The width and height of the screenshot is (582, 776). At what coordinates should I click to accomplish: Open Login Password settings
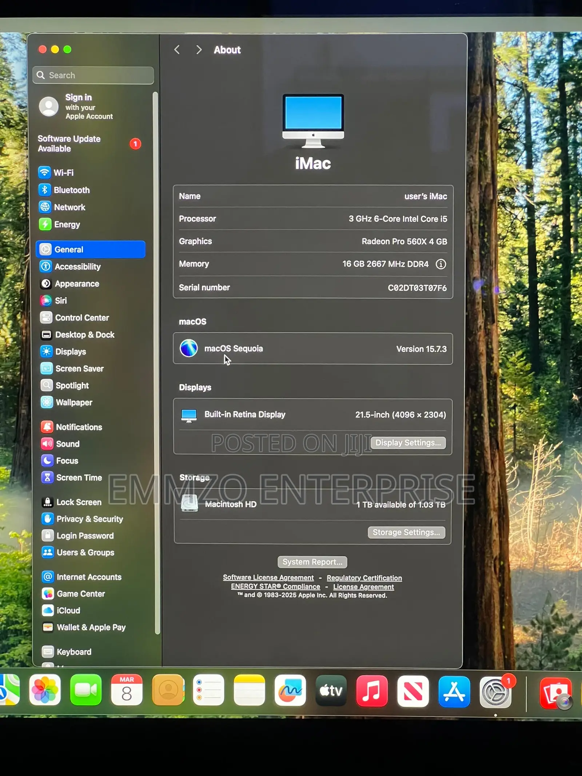tap(78, 535)
